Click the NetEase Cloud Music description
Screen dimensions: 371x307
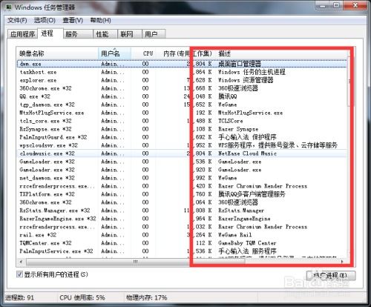pyautogui.click(x=247, y=153)
